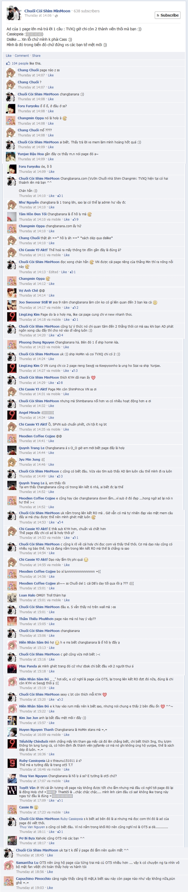Screen dimensions: 188x892
Task: Click the thumbs-up icon next to 104 people
Action: 8,63
